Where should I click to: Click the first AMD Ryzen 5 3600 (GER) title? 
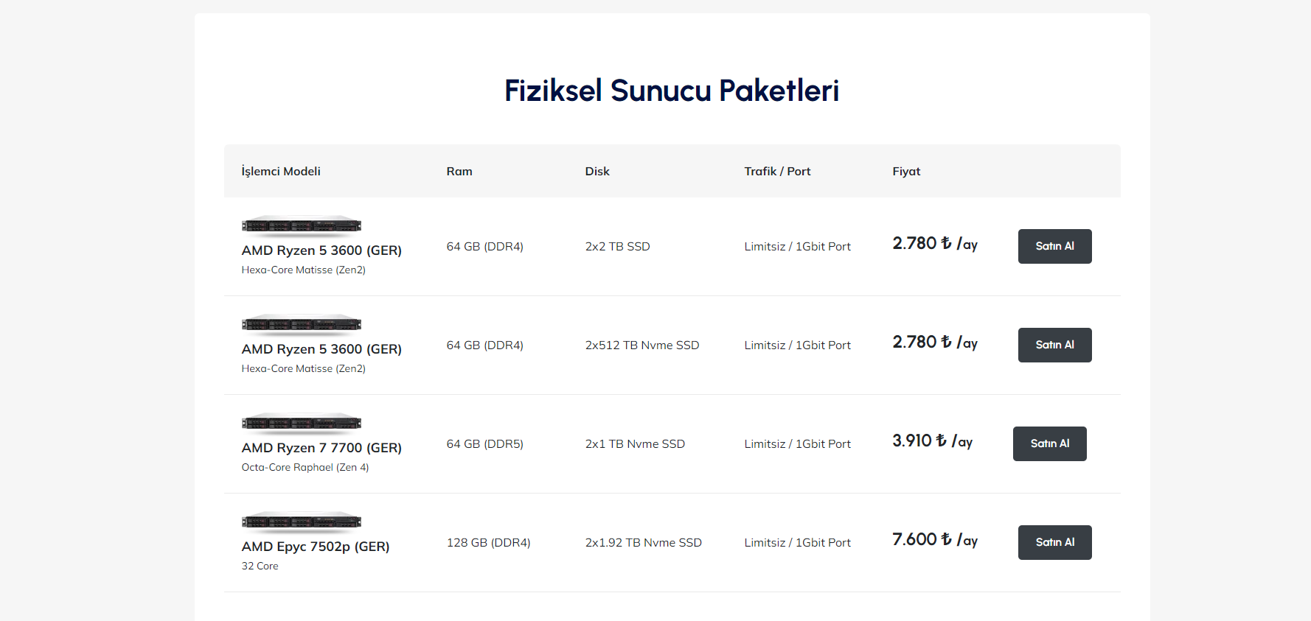321,250
